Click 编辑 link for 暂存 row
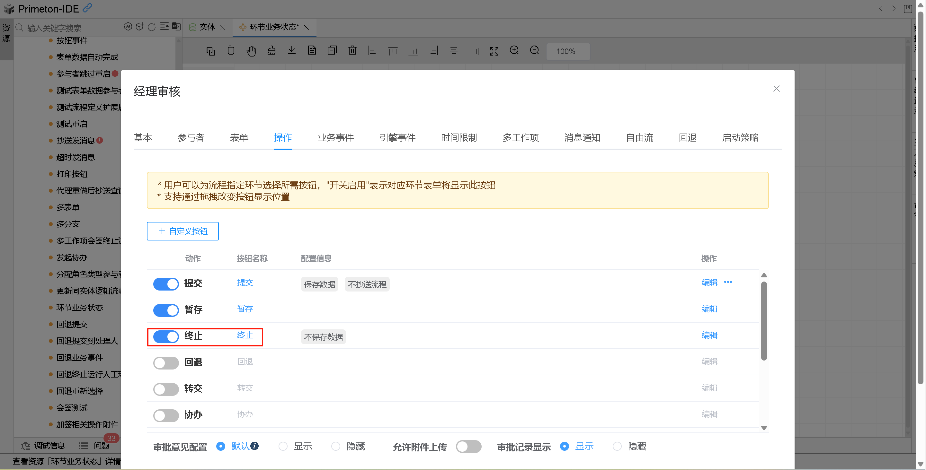 (x=709, y=309)
